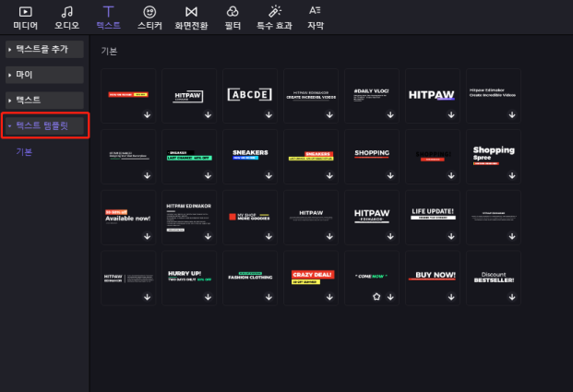Download the Hitpaw Edimakor Create Incredible Videos template
Viewport: 573px width, 392px height.
(512, 114)
